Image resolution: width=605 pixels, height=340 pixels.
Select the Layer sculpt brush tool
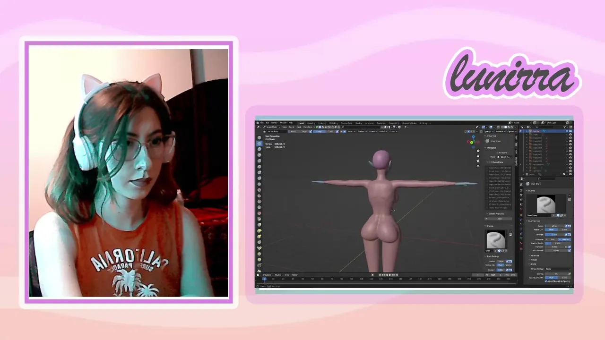click(259, 167)
